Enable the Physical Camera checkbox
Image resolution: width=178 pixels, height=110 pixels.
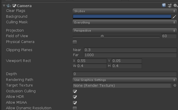[75, 42]
